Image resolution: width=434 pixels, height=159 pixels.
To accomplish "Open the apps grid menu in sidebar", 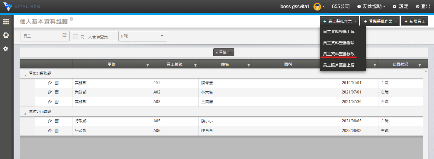I will click(x=6, y=22).
